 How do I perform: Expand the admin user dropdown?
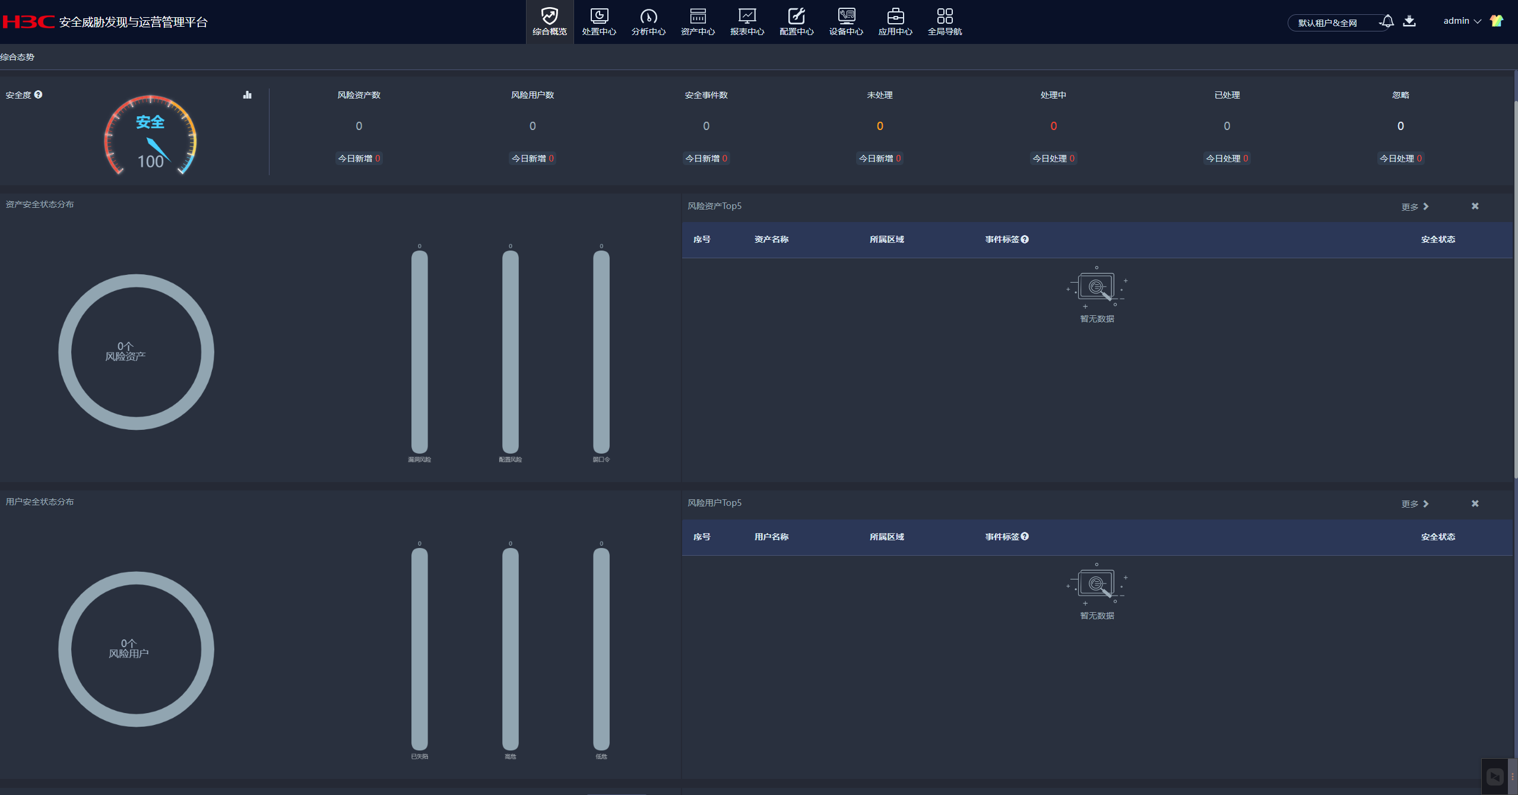1462,21
